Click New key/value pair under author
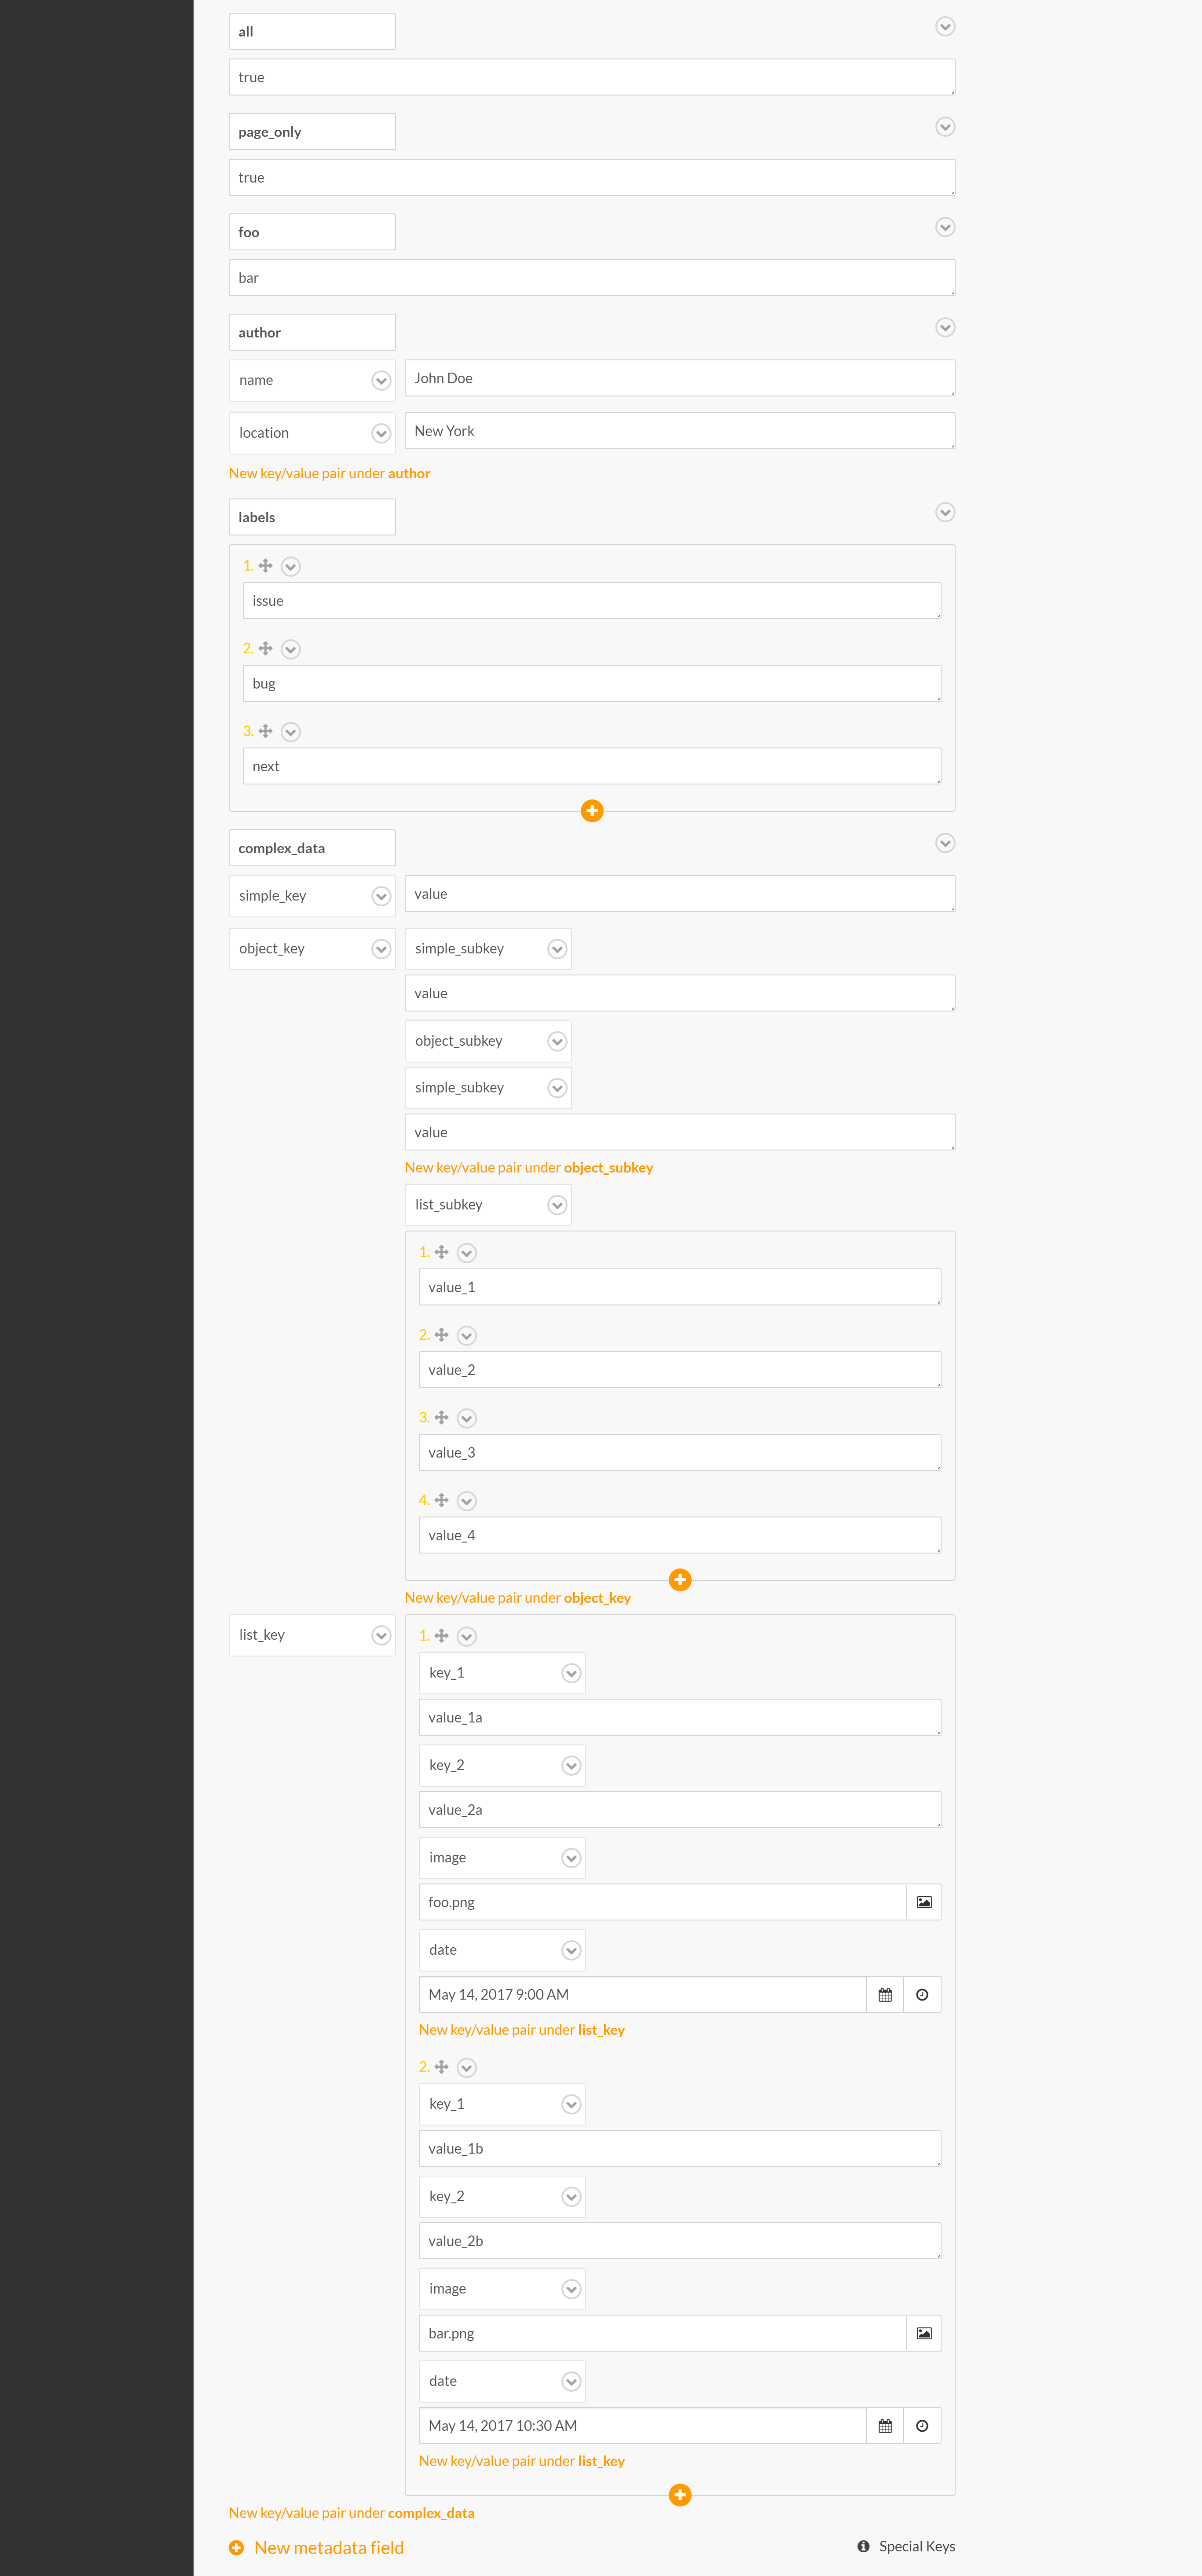 329,473
